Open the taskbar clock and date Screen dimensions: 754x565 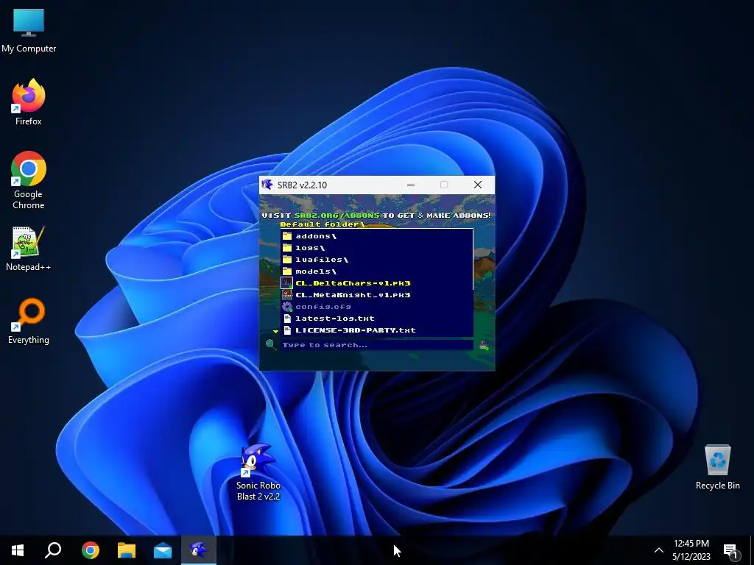(x=691, y=550)
